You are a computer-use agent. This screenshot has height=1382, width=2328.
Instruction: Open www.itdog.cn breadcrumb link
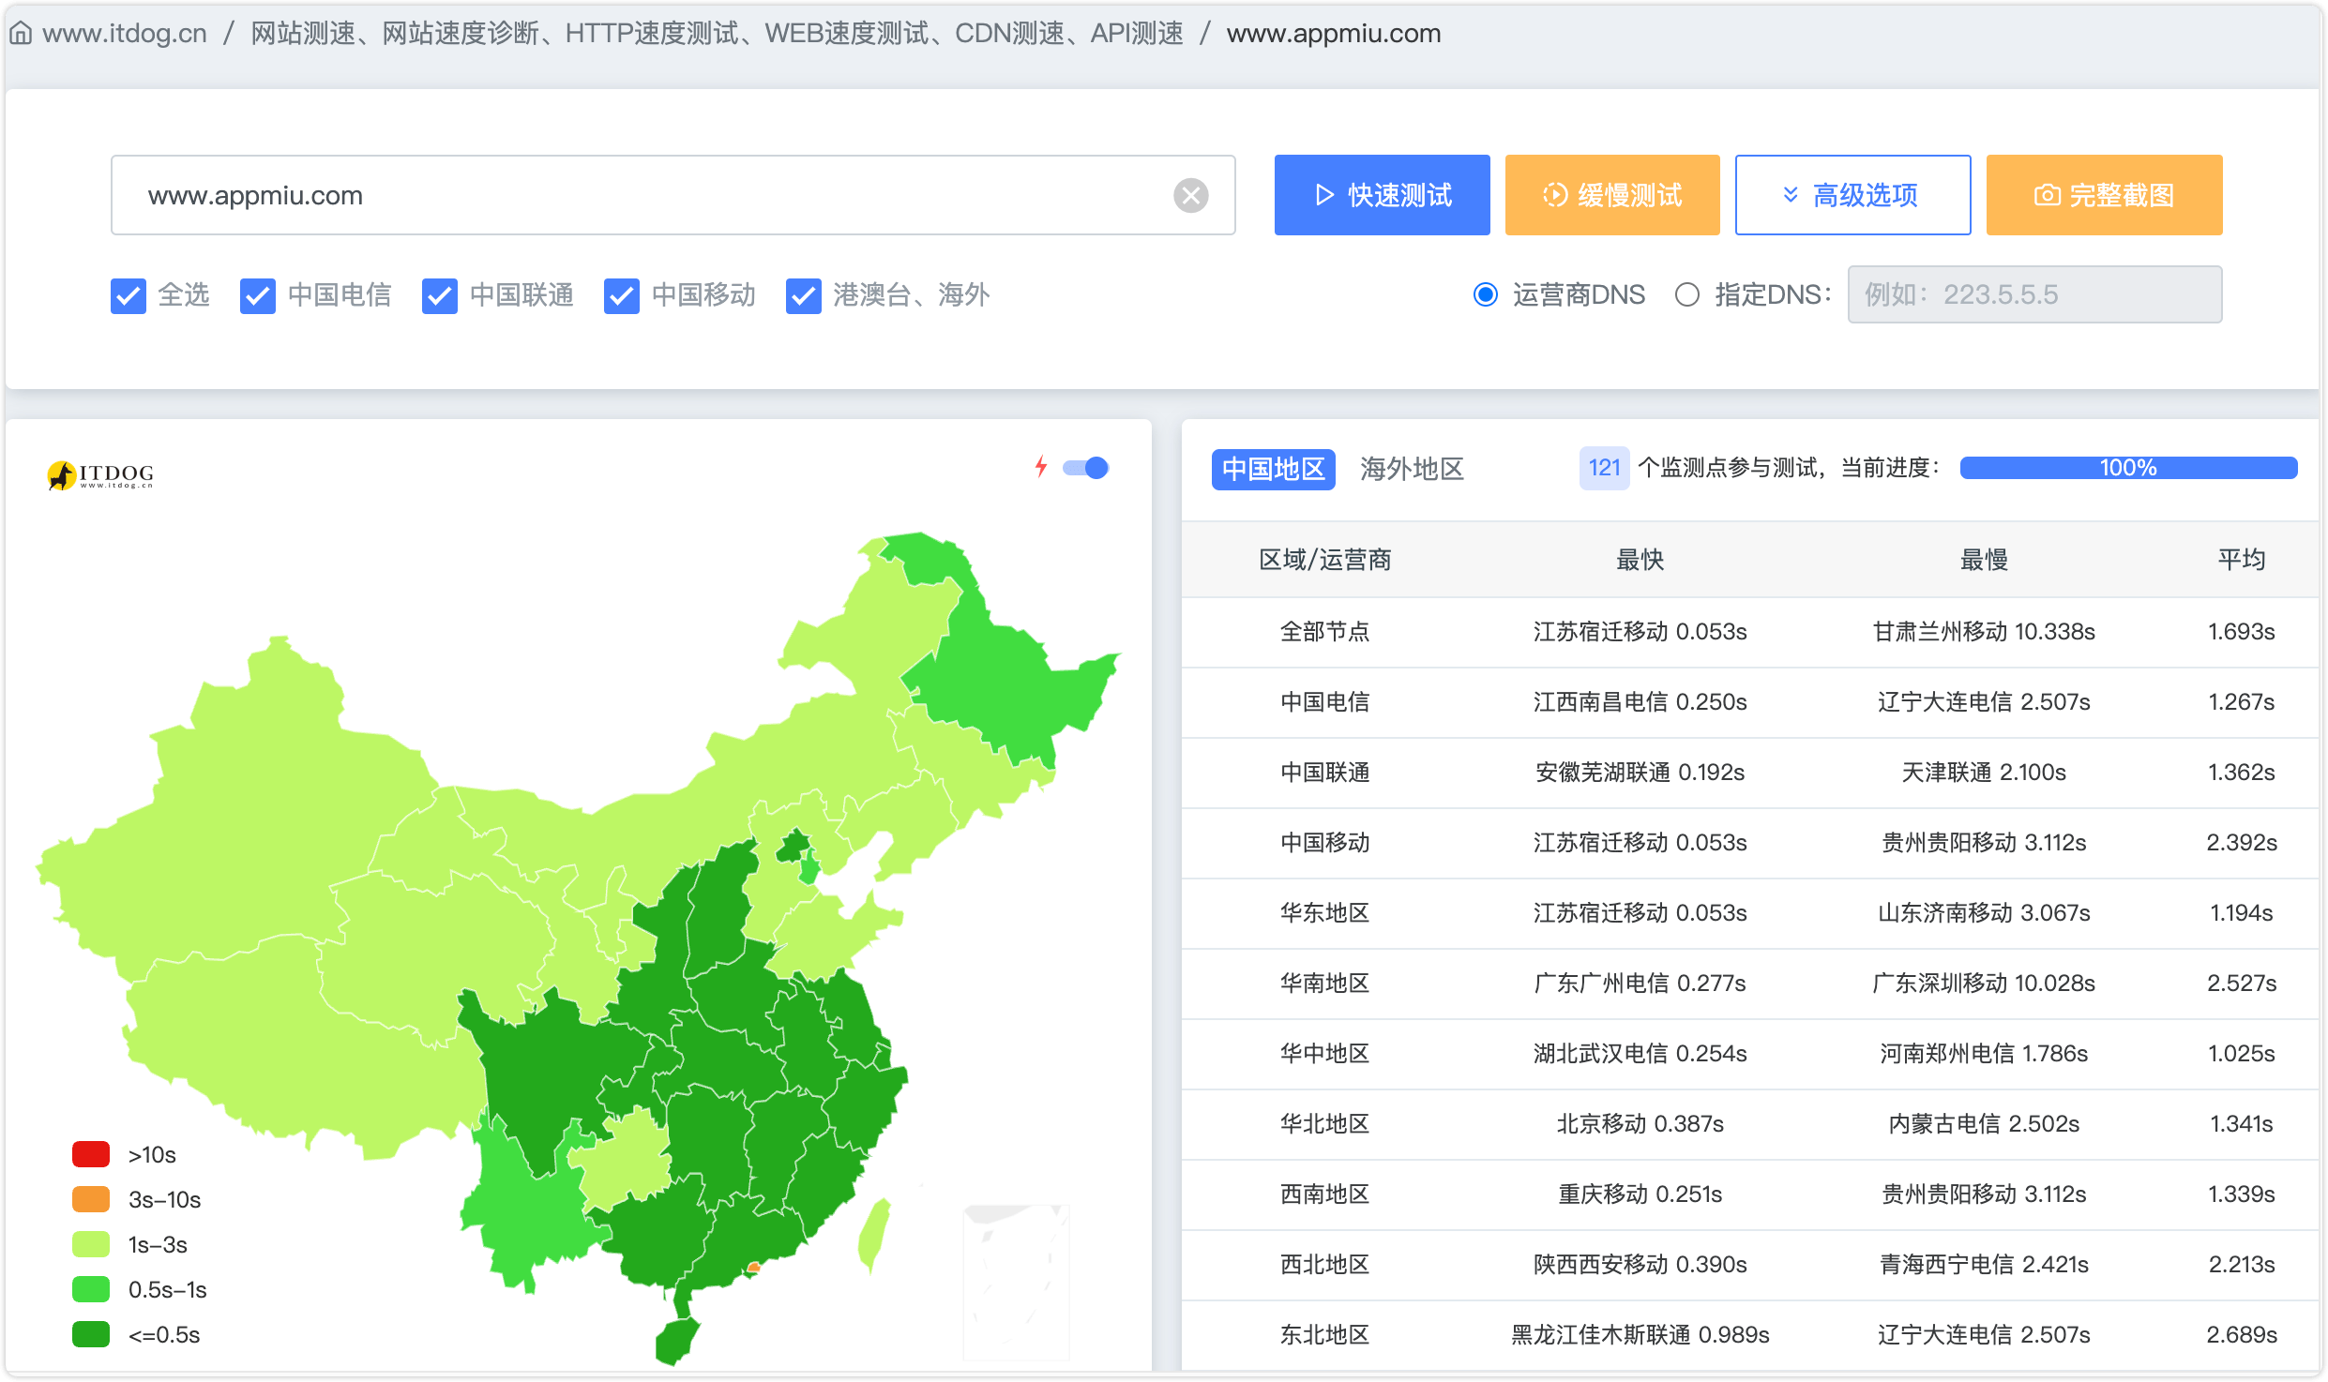point(125,34)
